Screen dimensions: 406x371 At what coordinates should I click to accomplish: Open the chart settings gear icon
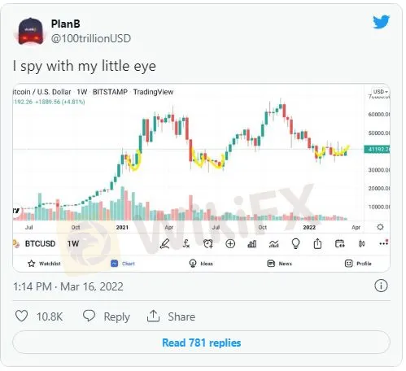click(380, 227)
